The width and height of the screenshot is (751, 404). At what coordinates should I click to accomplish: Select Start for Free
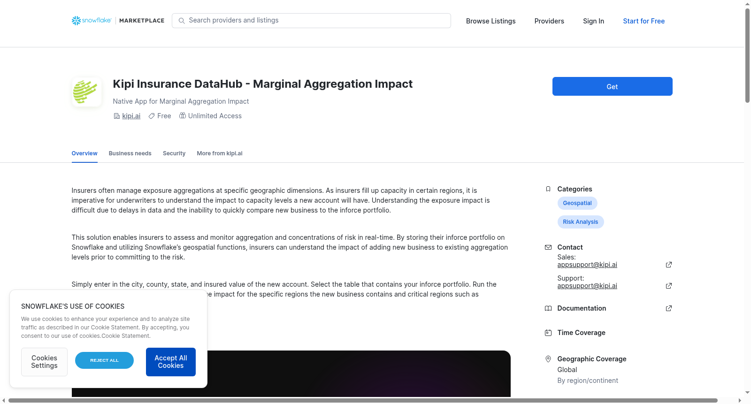click(x=644, y=21)
